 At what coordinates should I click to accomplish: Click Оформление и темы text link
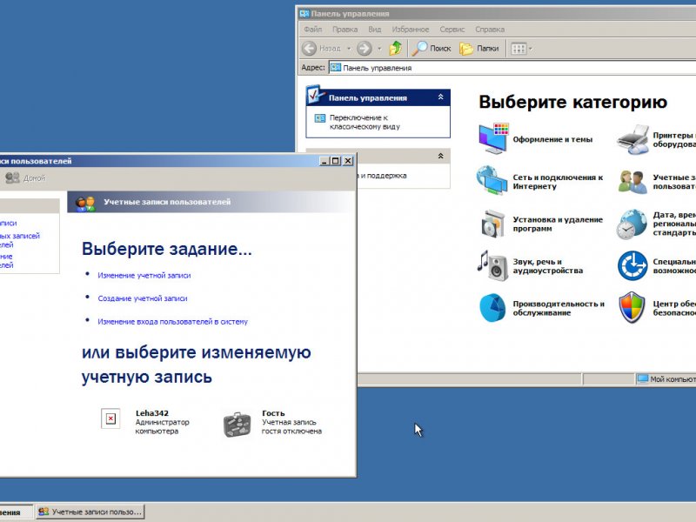552,139
